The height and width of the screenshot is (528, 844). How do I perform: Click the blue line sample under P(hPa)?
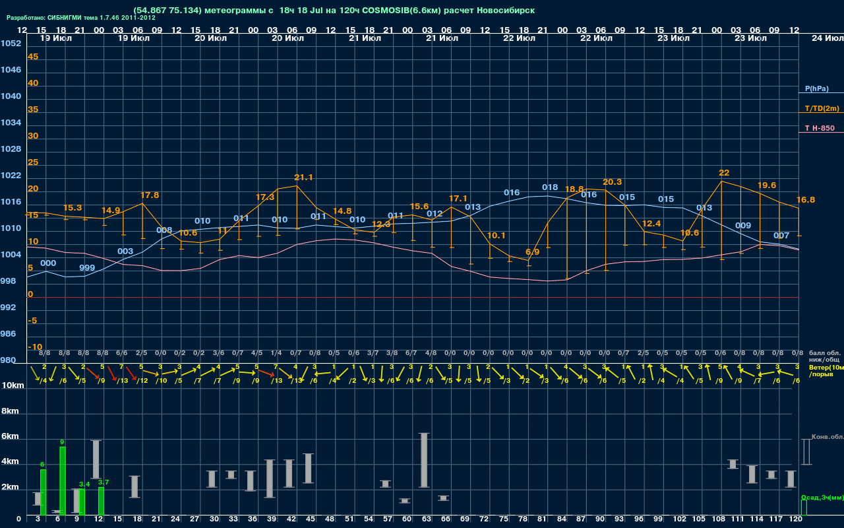[821, 93]
